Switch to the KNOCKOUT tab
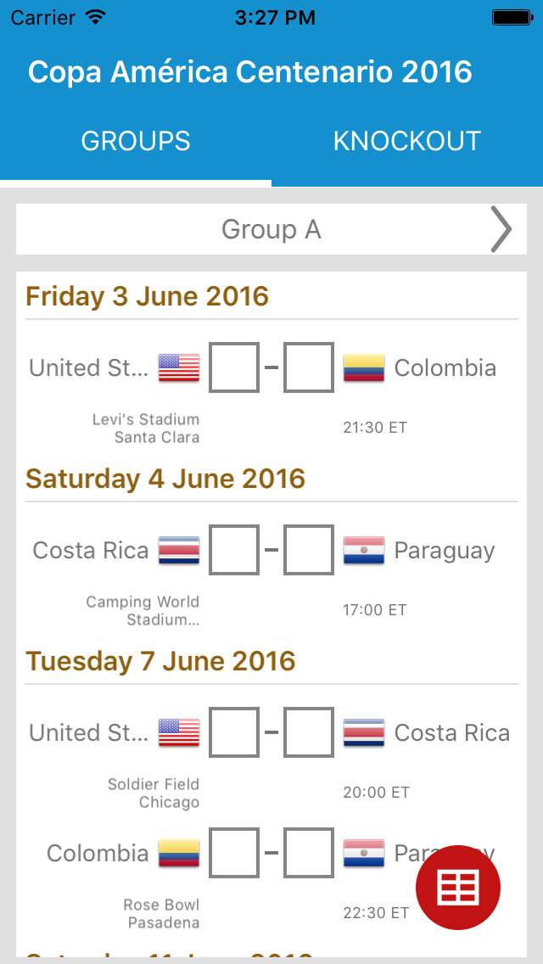The width and height of the screenshot is (543, 964). (407, 141)
